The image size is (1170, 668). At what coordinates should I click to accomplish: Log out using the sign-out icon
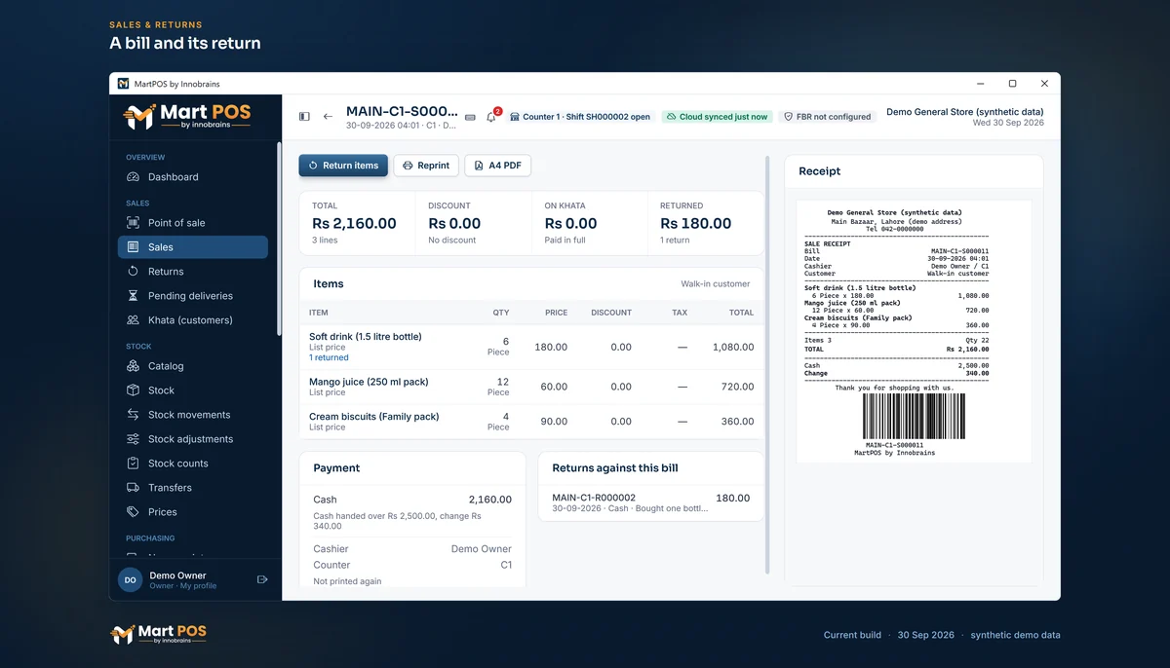coord(262,579)
